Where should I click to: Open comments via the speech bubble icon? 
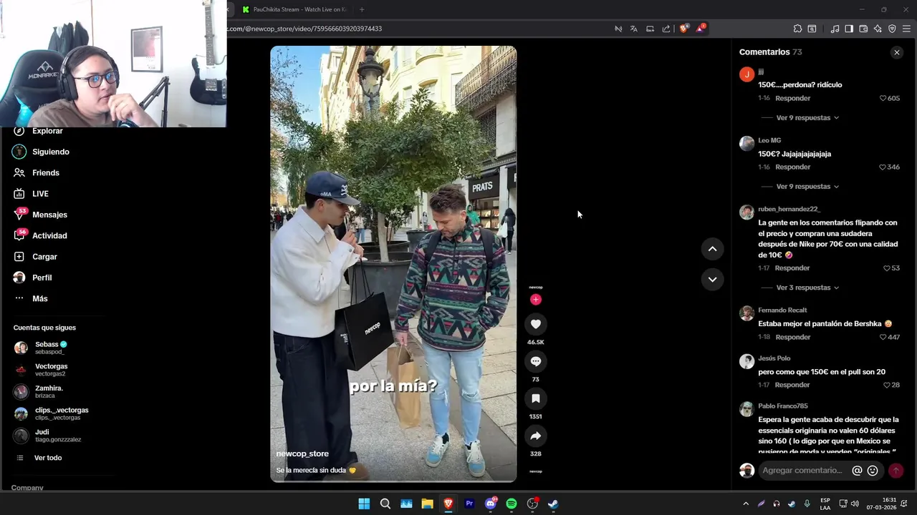pyautogui.click(x=535, y=361)
